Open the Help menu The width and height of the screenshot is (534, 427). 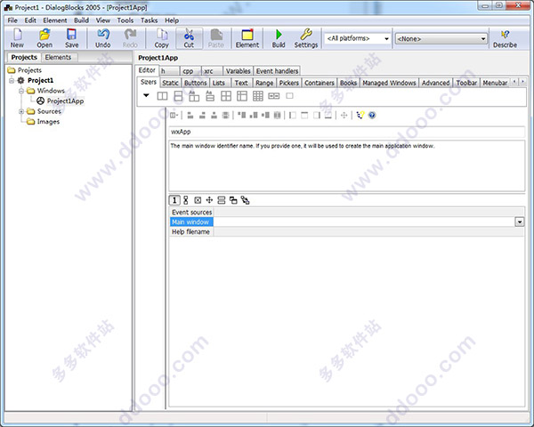pos(172,20)
